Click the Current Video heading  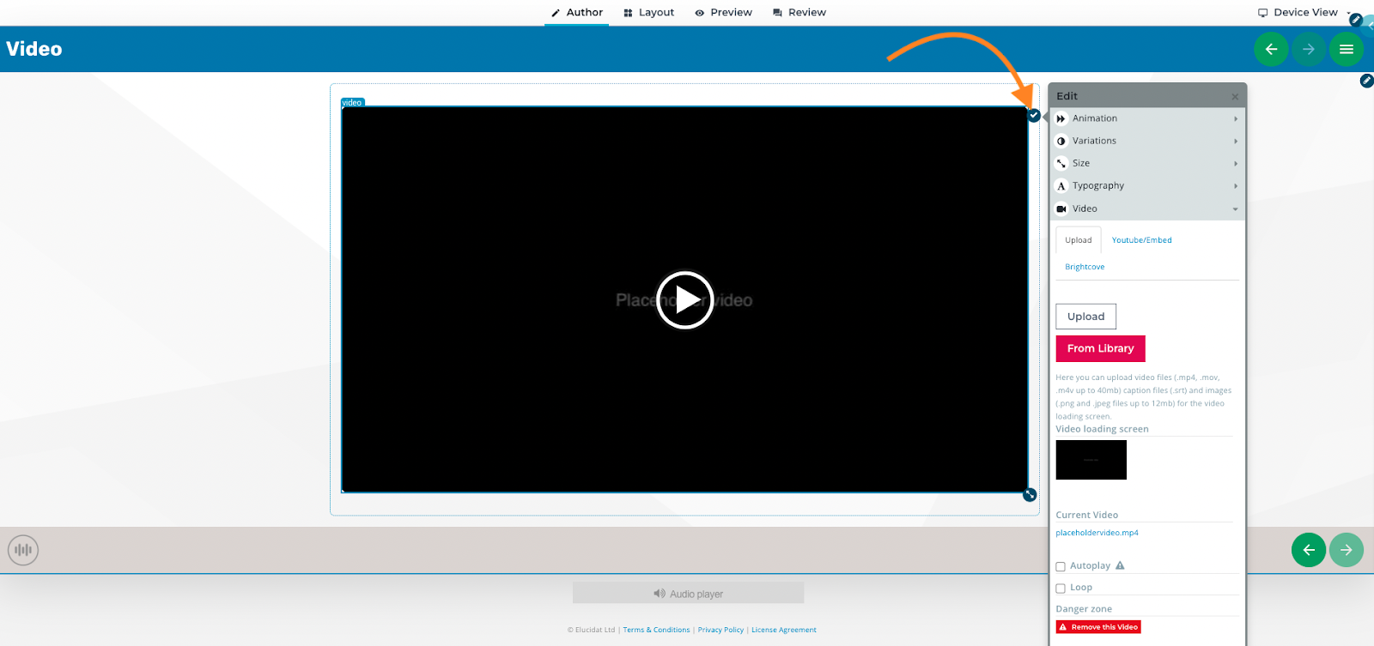click(1086, 515)
